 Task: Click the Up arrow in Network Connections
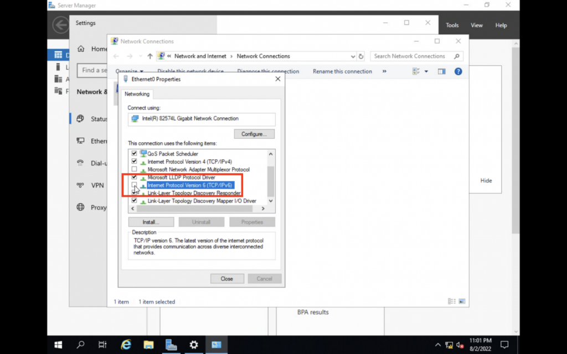150,56
